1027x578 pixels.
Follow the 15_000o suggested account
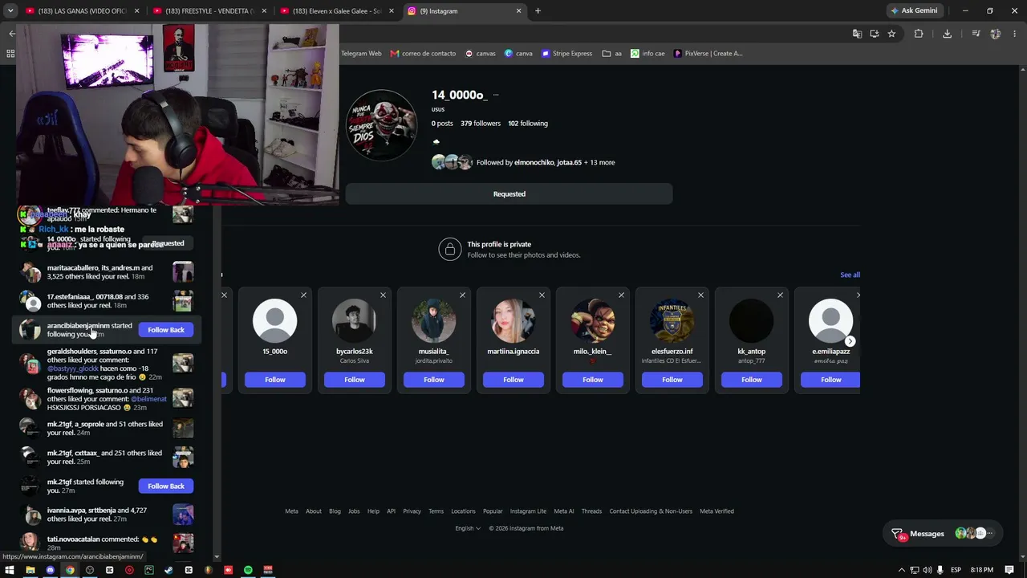click(275, 380)
